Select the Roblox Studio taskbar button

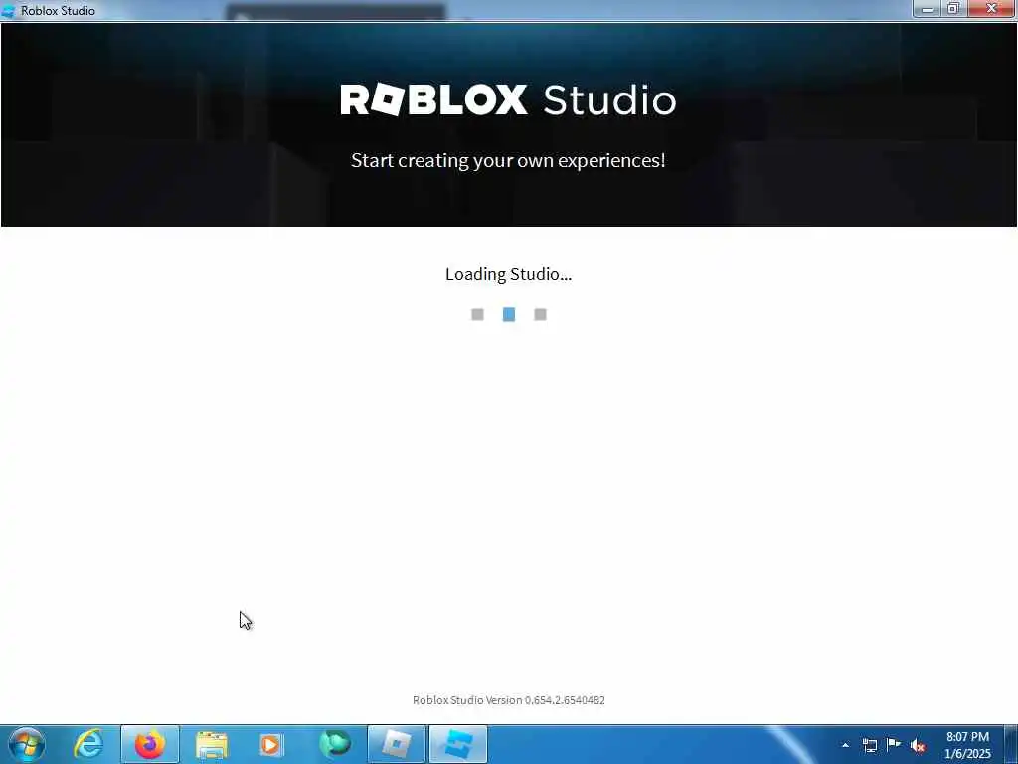[x=458, y=744]
